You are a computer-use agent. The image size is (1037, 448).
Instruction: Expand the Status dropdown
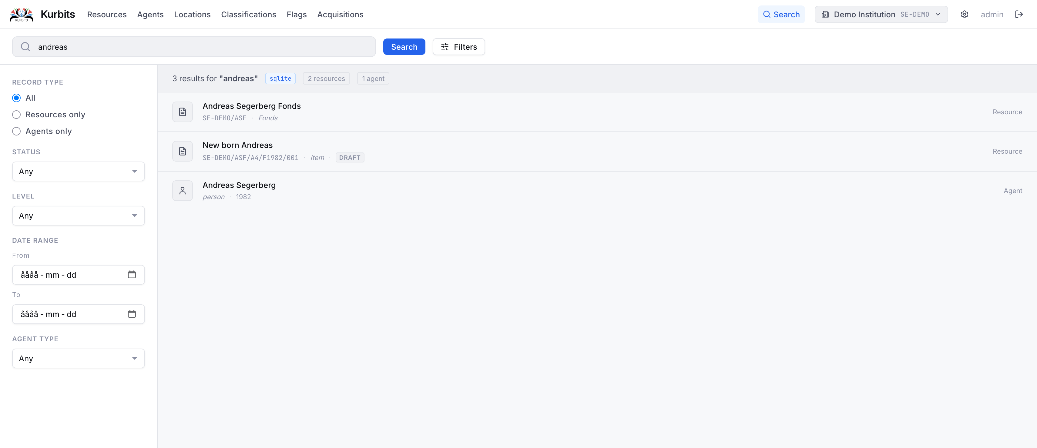coord(79,172)
